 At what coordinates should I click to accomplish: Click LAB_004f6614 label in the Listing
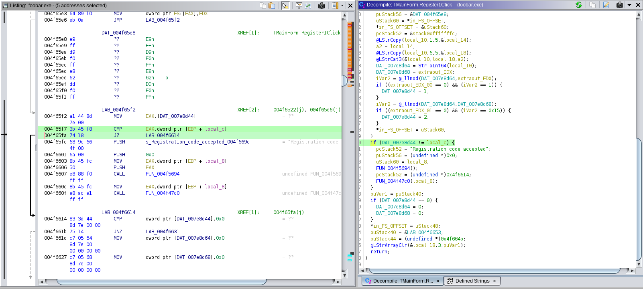pyautogui.click(x=118, y=212)
